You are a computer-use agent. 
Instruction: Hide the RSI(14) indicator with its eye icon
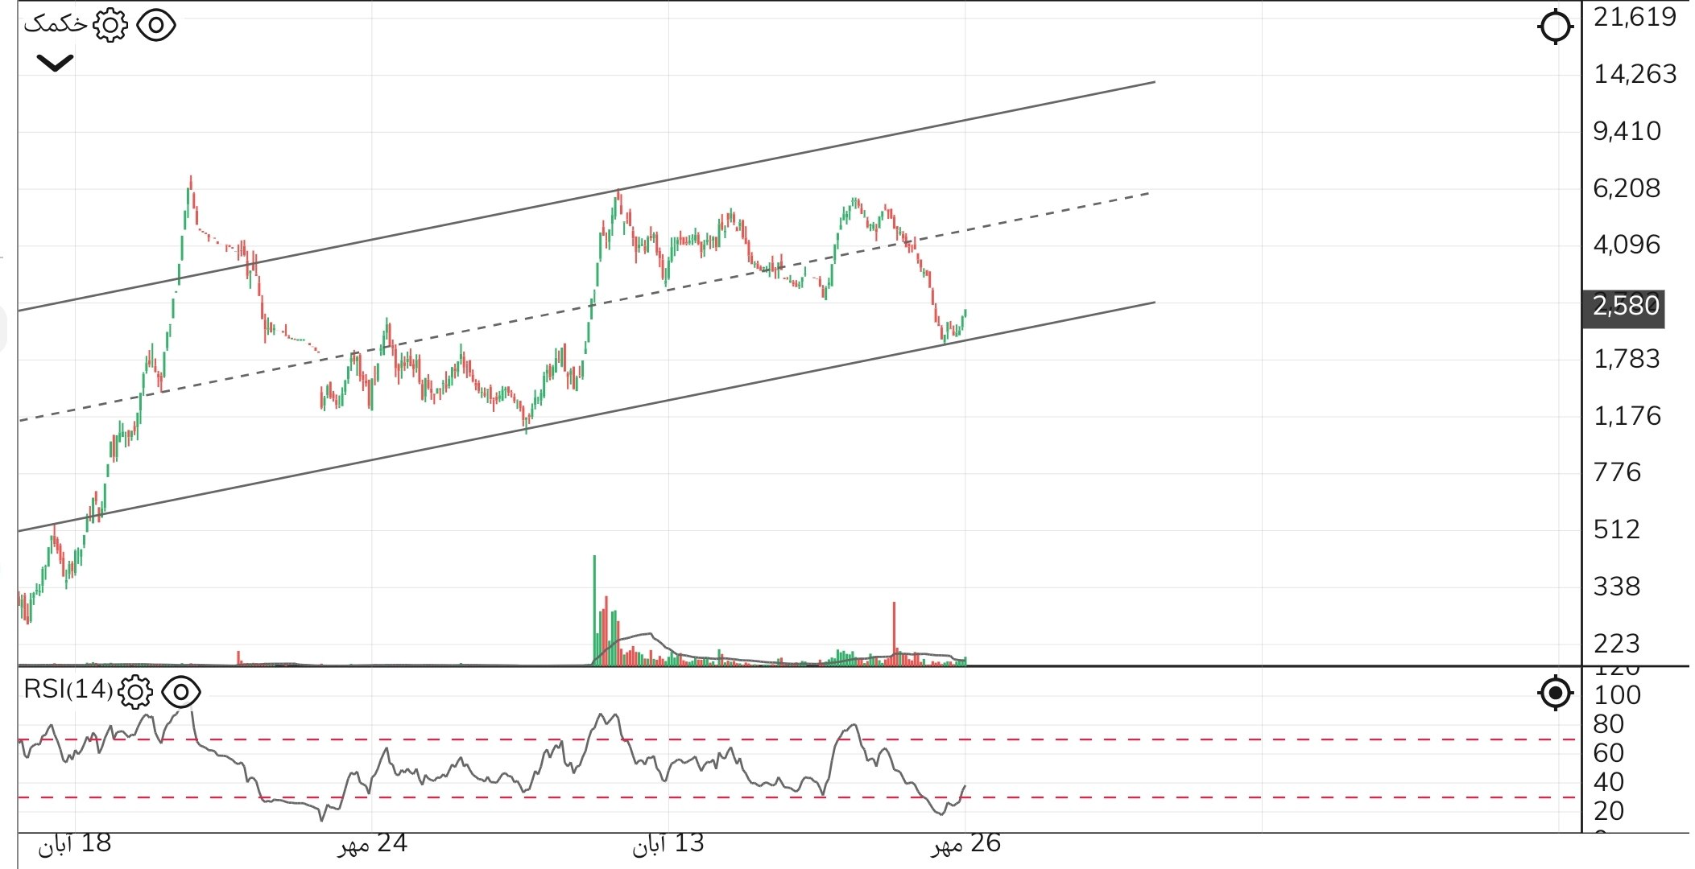(180, 691)
